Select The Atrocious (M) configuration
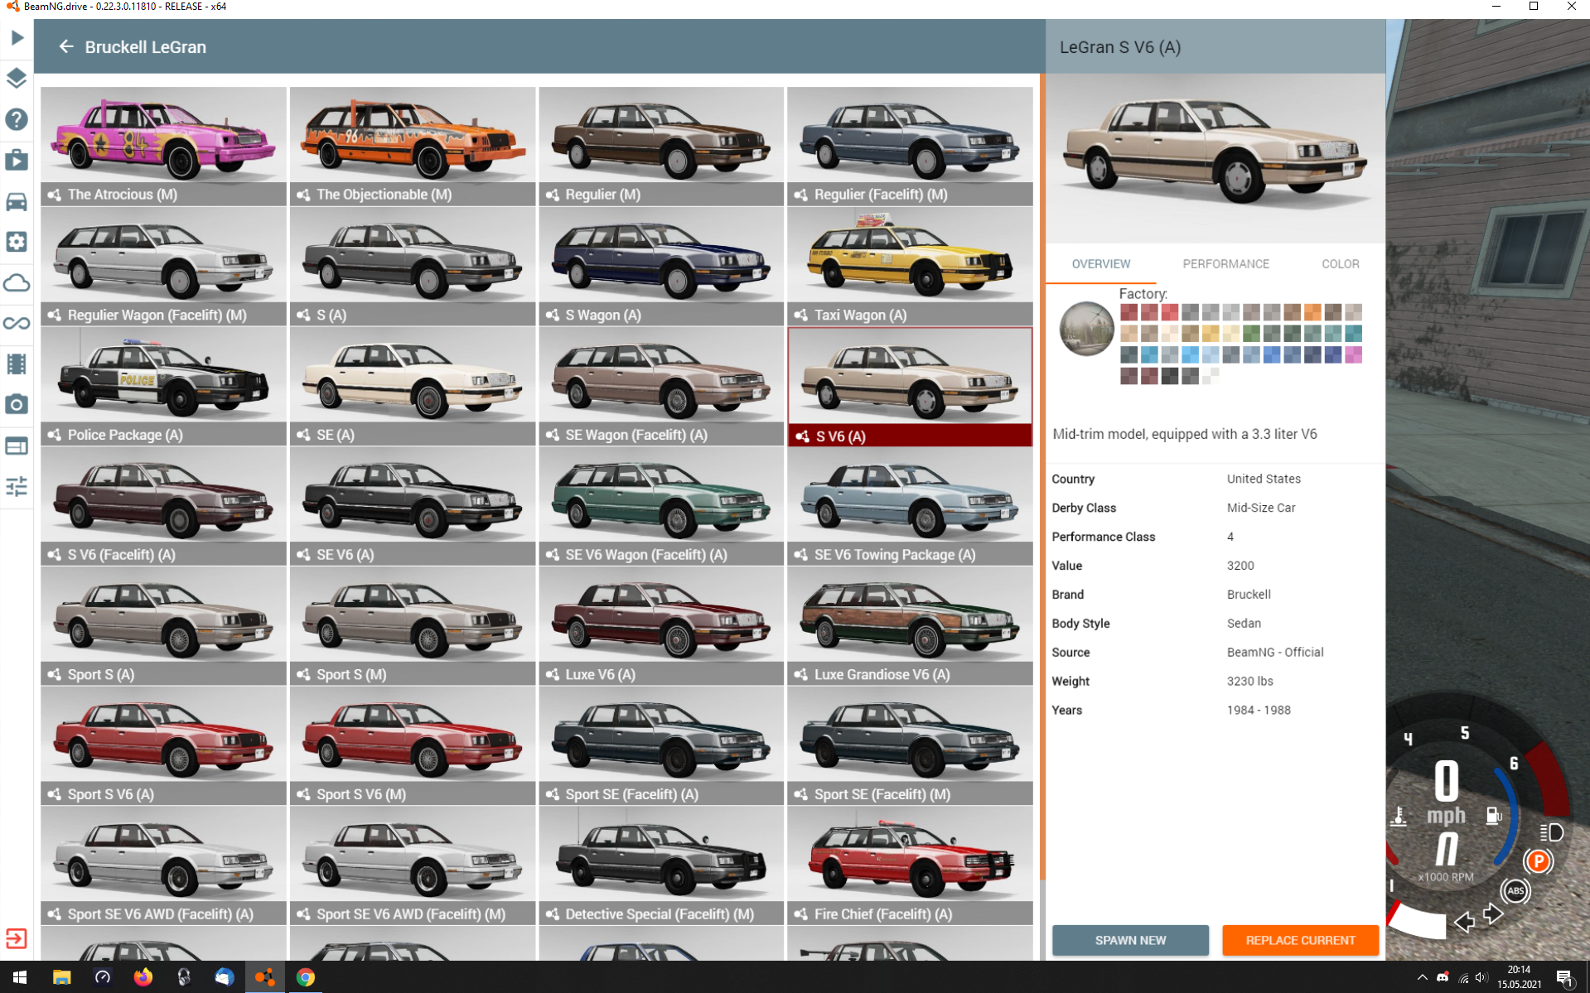The width and height of the screenshot is (1590, 993). [163, 146]
